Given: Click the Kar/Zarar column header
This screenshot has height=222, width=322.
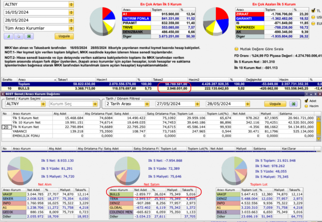Looking at the screenshot, I should (x=297, y=149).
